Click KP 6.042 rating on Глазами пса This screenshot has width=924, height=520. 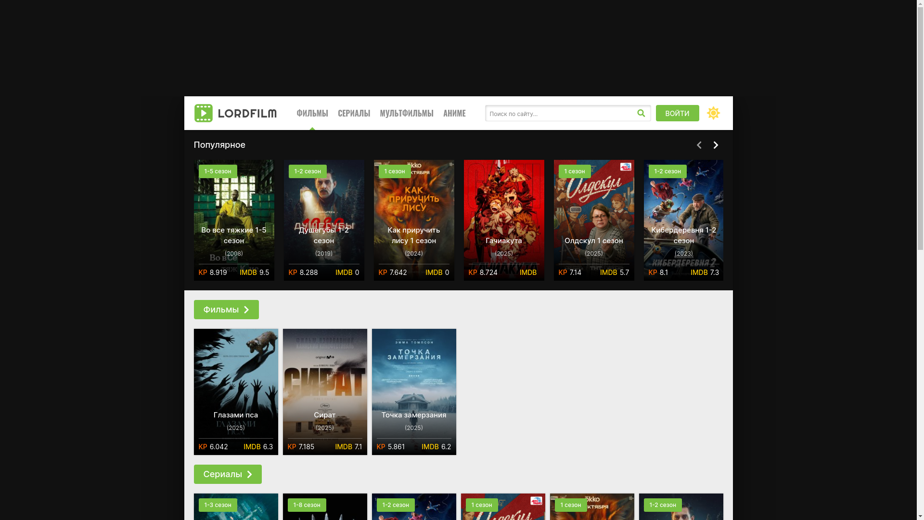point(213,447)
